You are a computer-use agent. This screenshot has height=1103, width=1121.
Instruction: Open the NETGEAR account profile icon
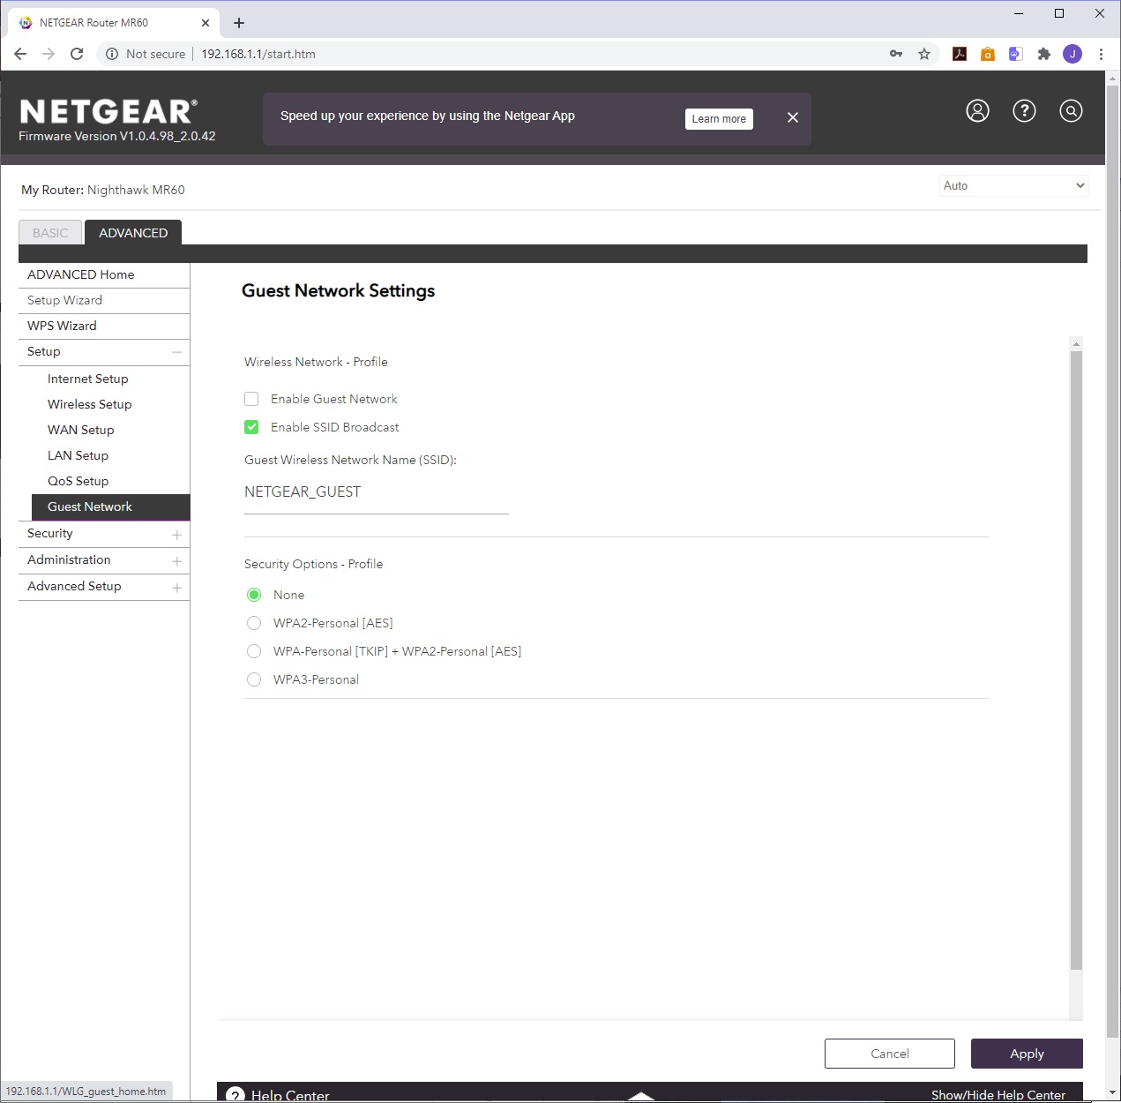click(977, 111)
